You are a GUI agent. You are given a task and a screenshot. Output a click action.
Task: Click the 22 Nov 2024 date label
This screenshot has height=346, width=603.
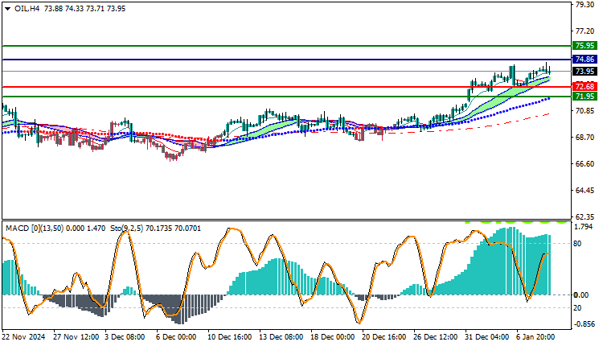(x=23, y=337)
